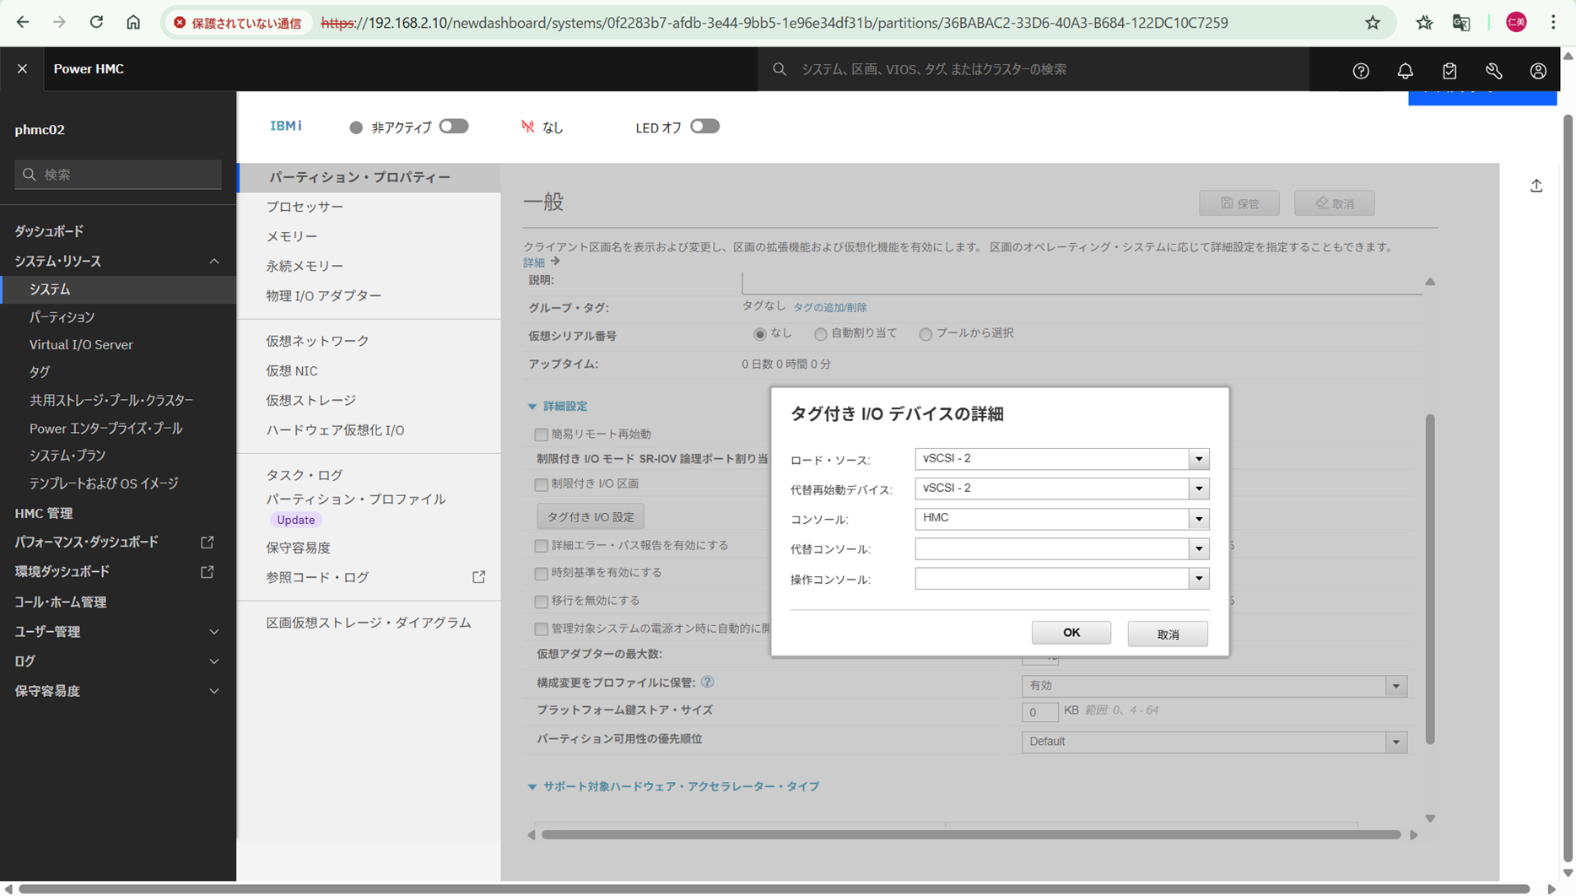Click the IBM i logo
The width and height of the screenshot is (1576, 896).
(286, 126)
